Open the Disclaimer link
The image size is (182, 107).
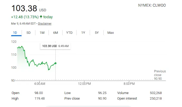pyautogui.click(x=45, y=24)
